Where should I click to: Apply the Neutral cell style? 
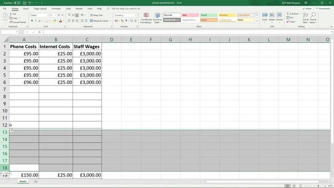pos(228,15)
